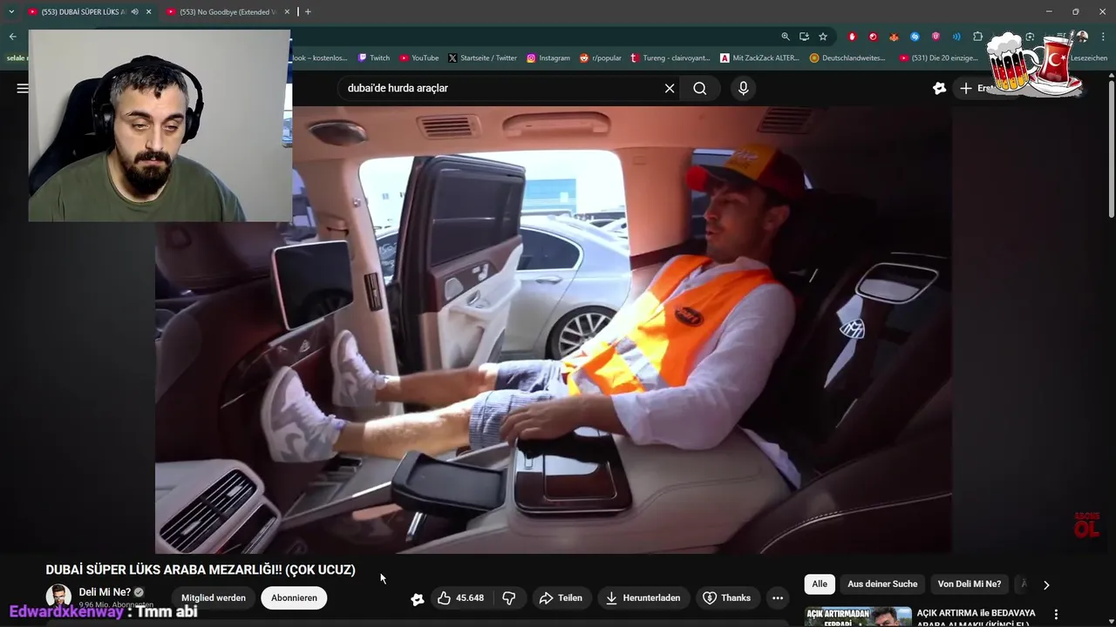The height and width of the screenshot is (627, 1116).
Task: Open more actions three-dot button
Action: point(778,598)
